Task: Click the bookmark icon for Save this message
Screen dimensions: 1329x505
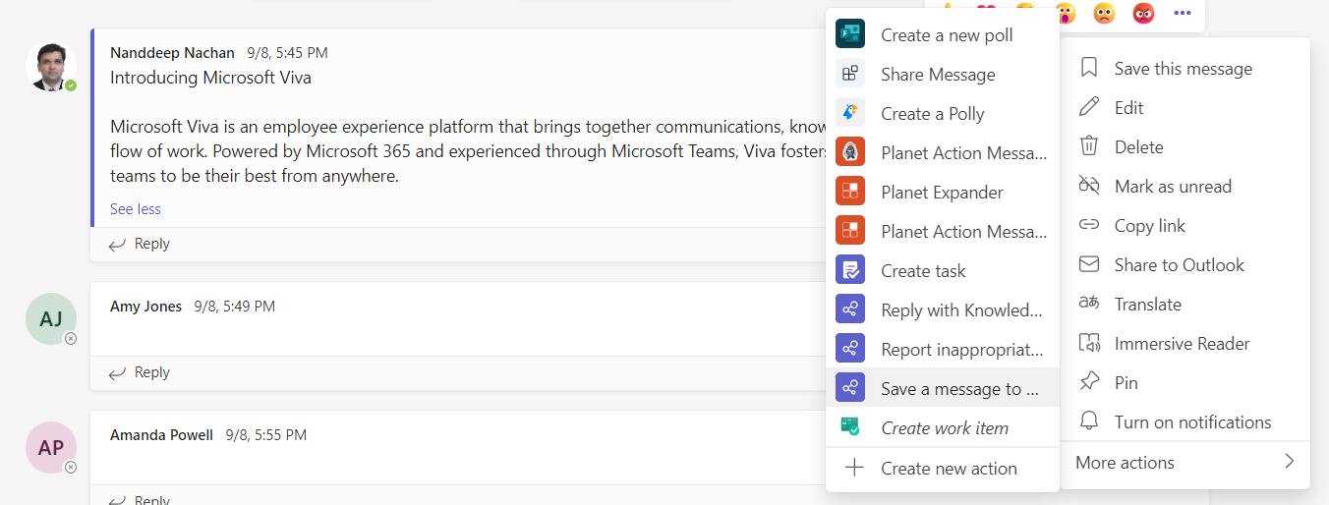Action: coord(1089,69)
